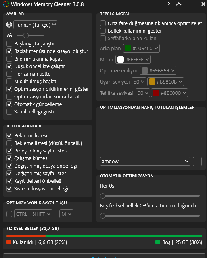This screenshot has height=258, width=207.
Task: Click the font size slider handle
Action: pyautogui.click(x=26, y=35)
